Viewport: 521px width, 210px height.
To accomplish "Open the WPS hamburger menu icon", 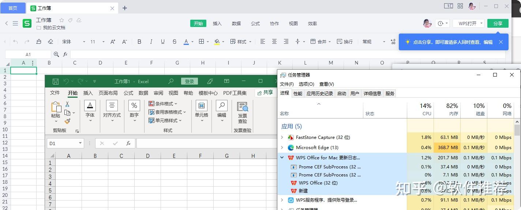I will click(15, 23).
